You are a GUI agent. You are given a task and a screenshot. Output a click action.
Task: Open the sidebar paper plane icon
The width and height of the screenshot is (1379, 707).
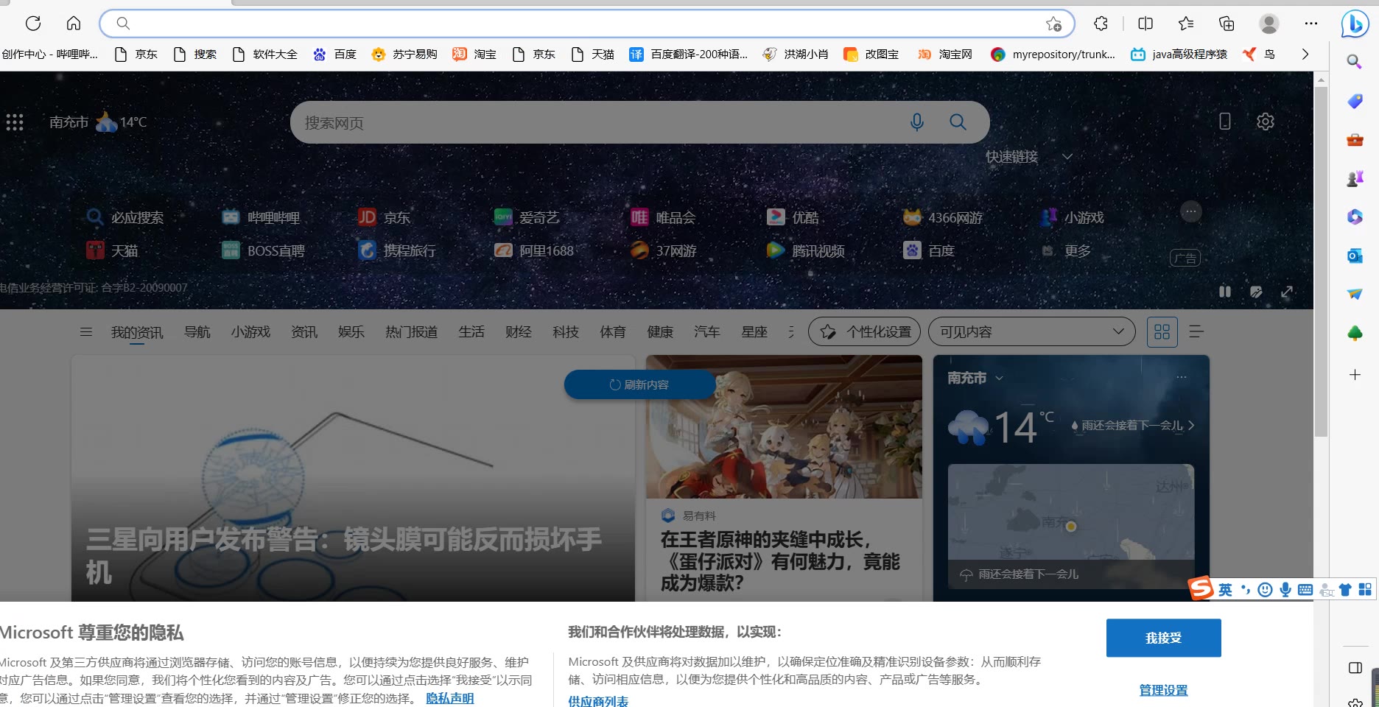tap(1355, 294)
